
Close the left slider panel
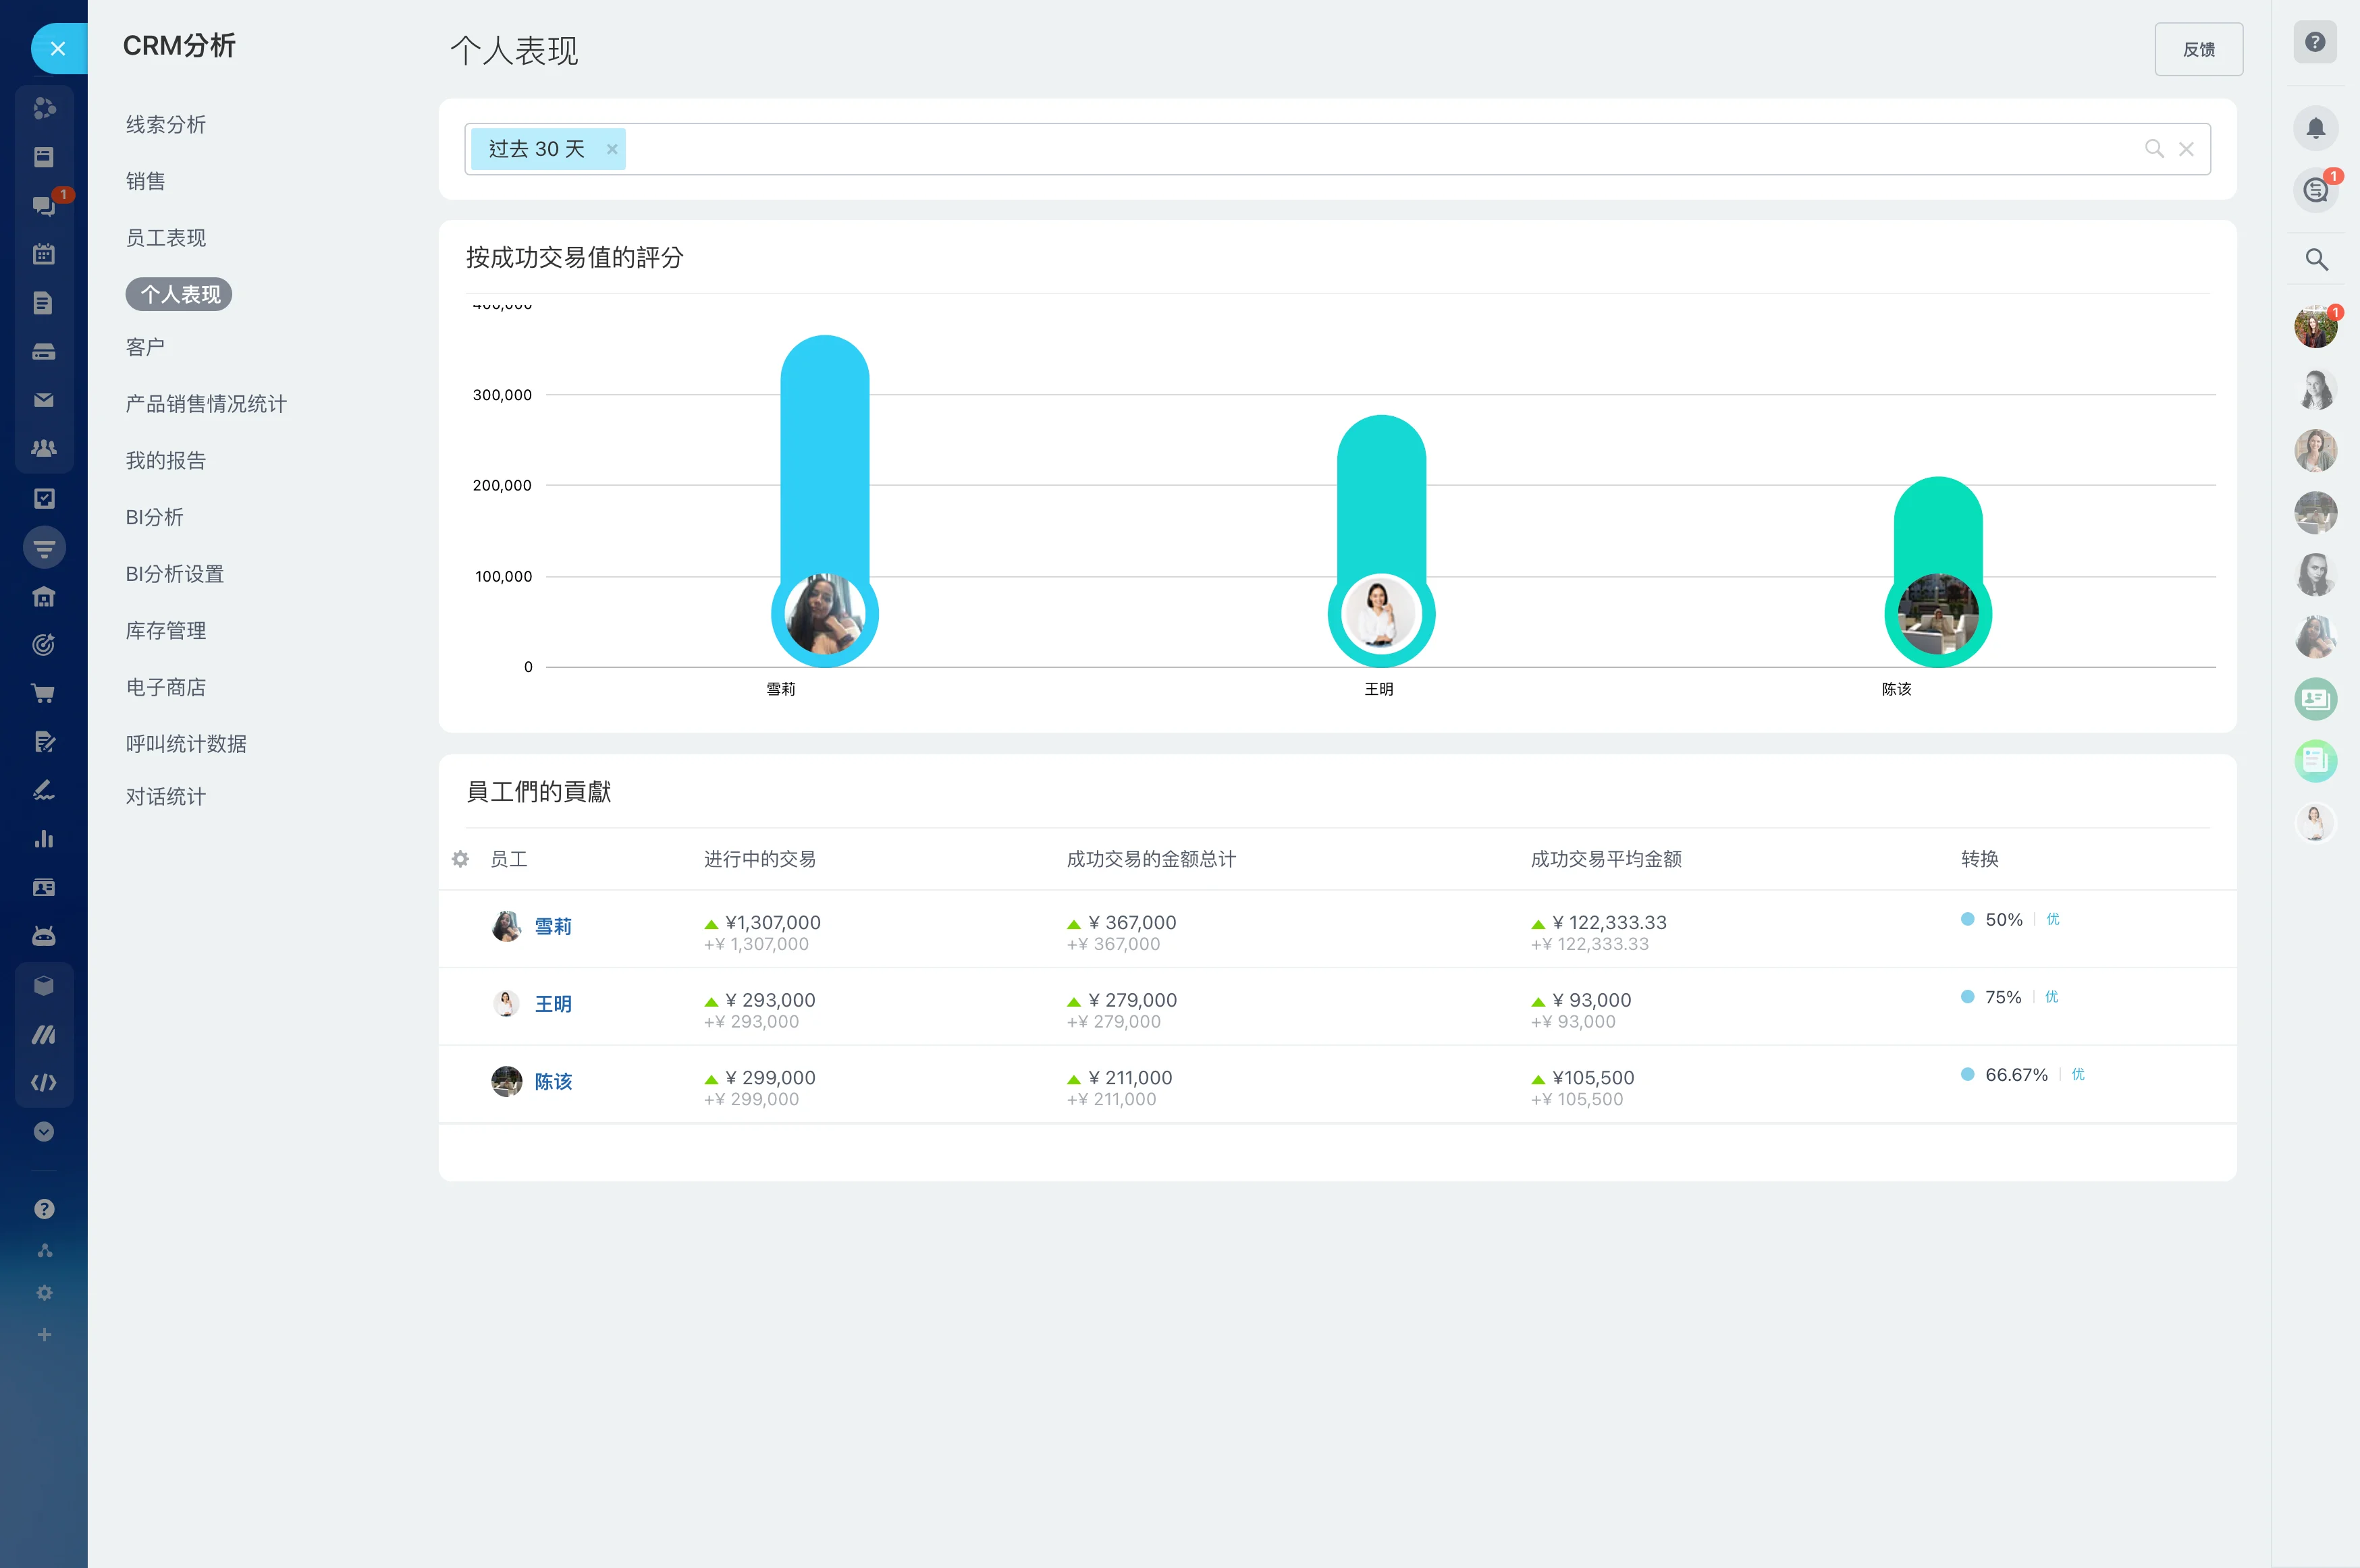[58, 48]
